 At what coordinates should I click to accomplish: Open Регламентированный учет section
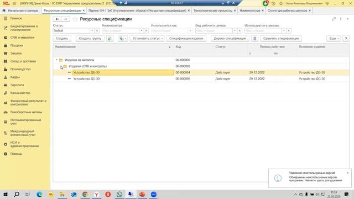[x=25, y=122]
